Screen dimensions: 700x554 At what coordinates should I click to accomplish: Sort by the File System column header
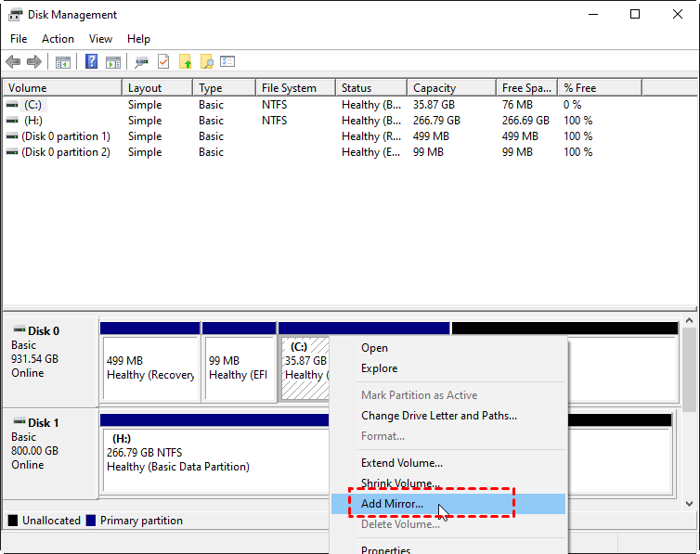pyautogui.click(x=296, y=88)
